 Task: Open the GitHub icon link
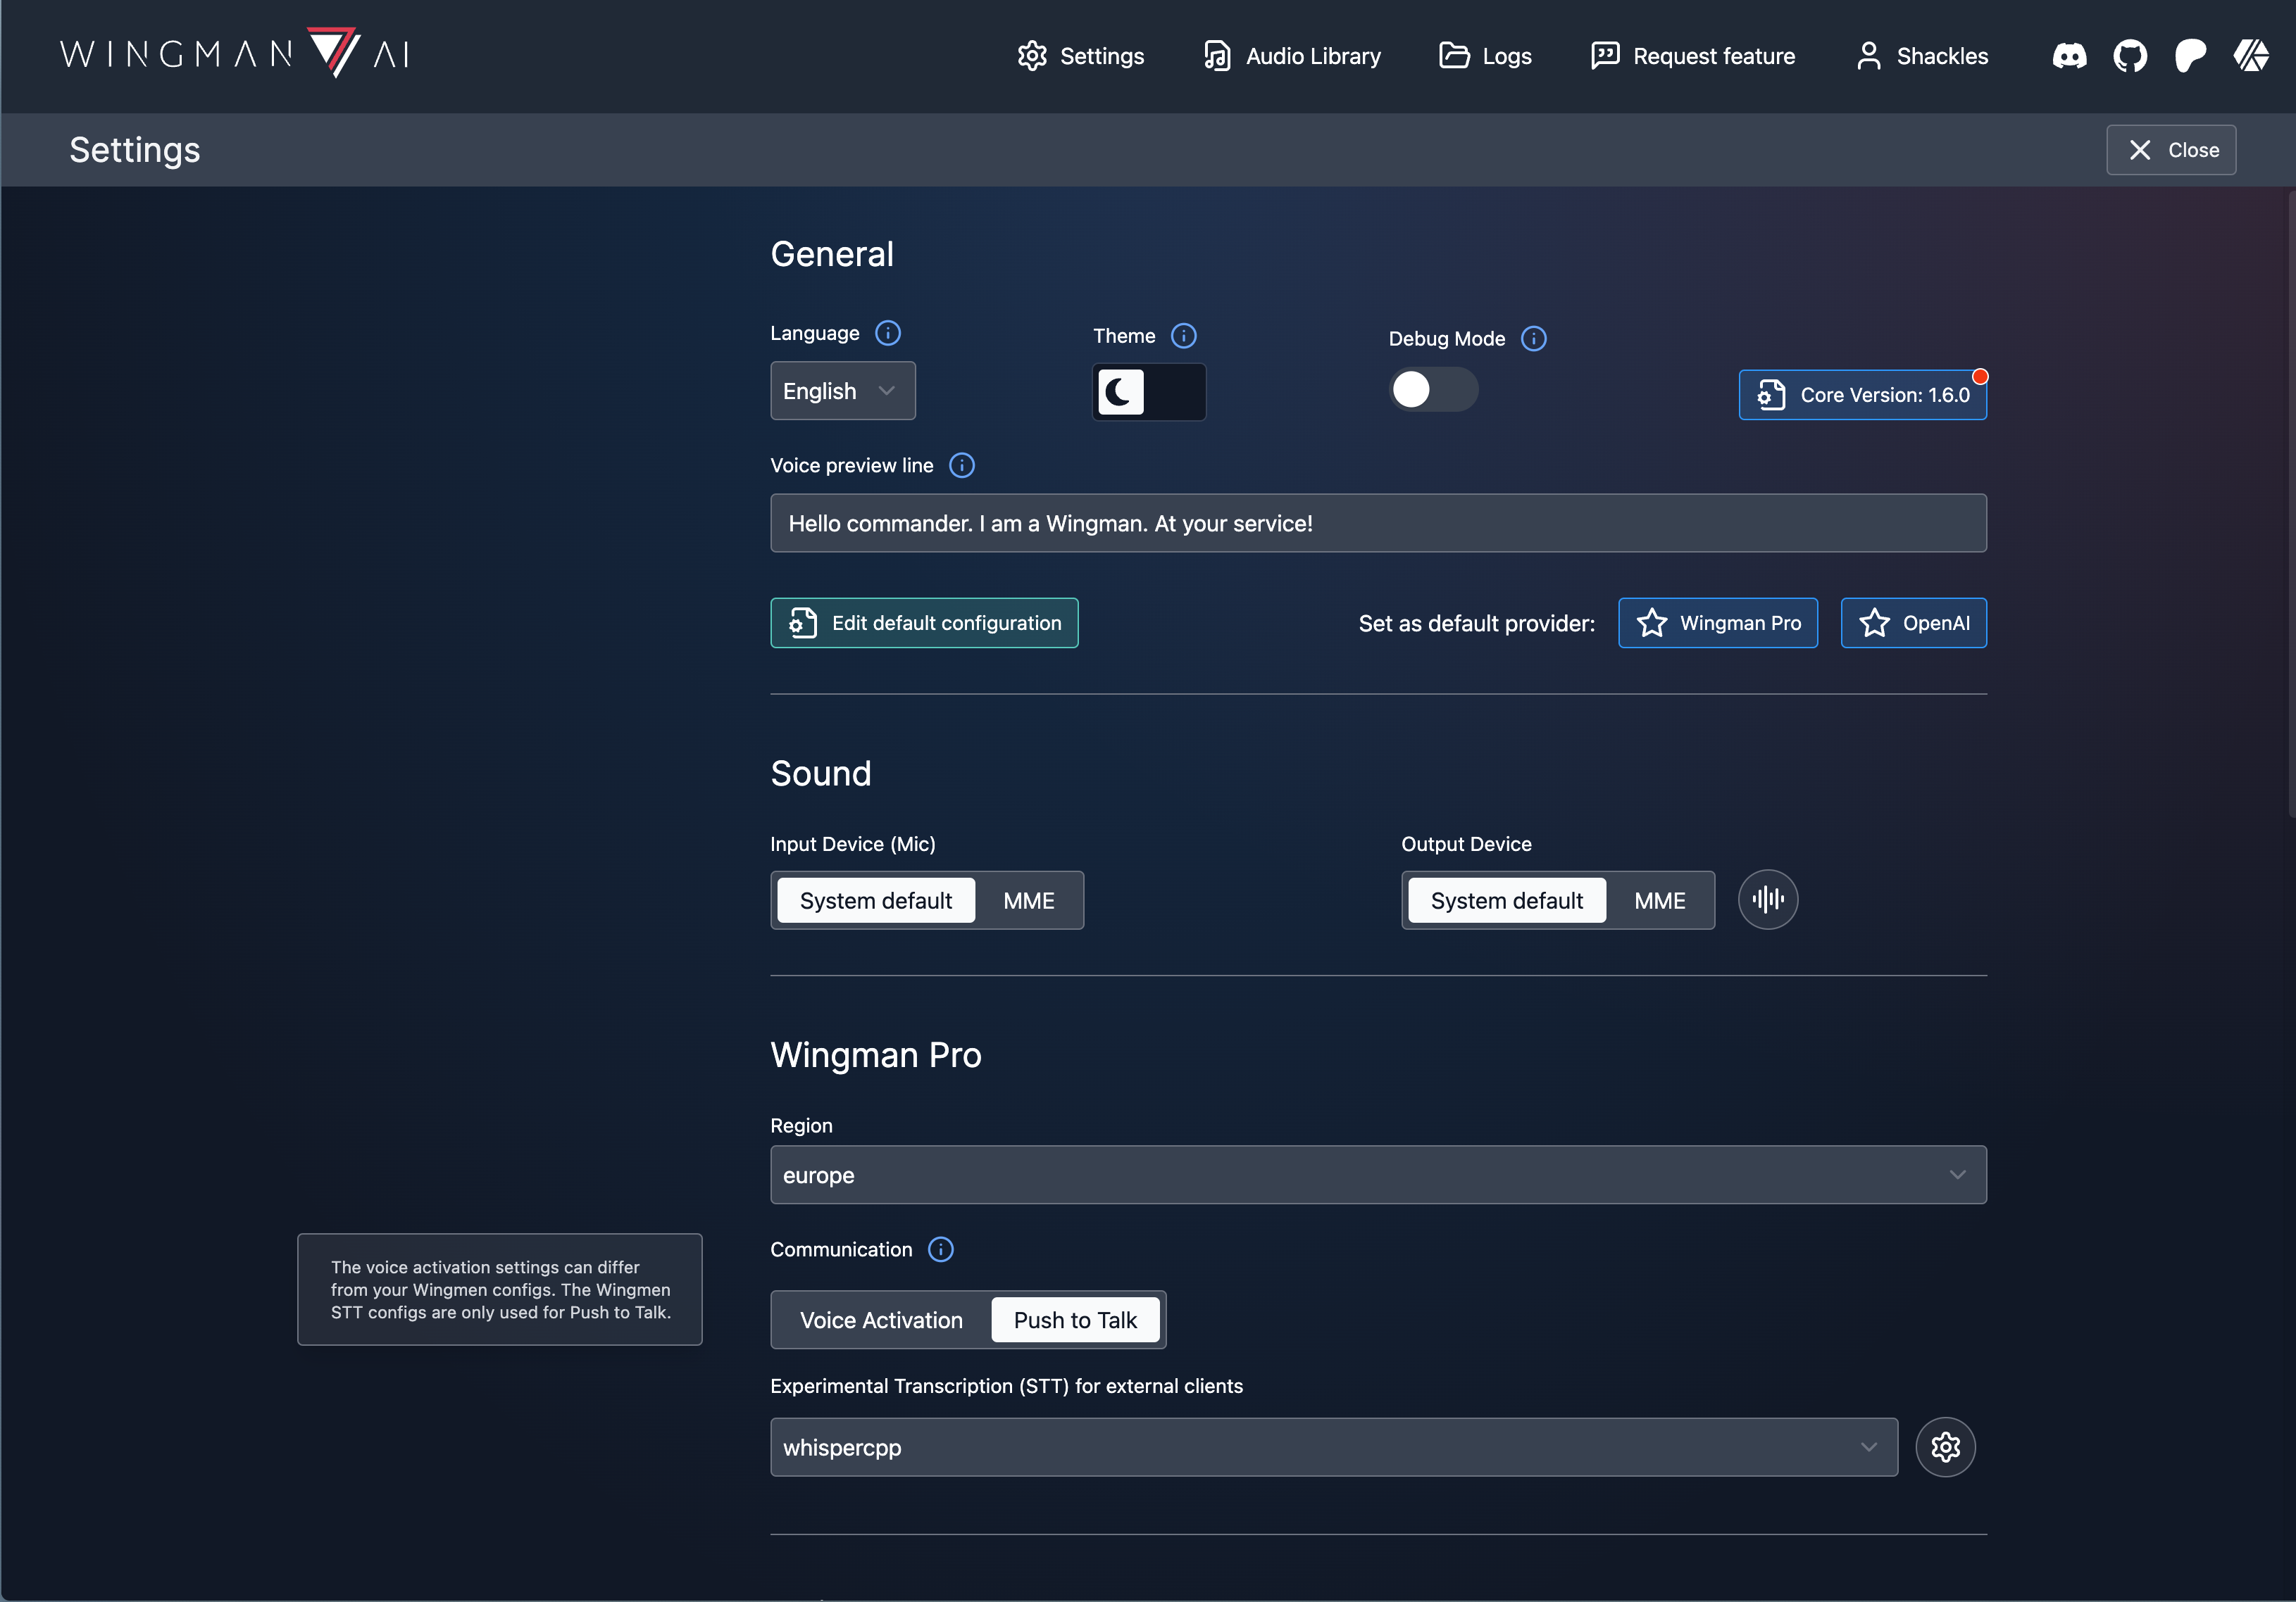pyautogui.click(x=2130, y=56)
